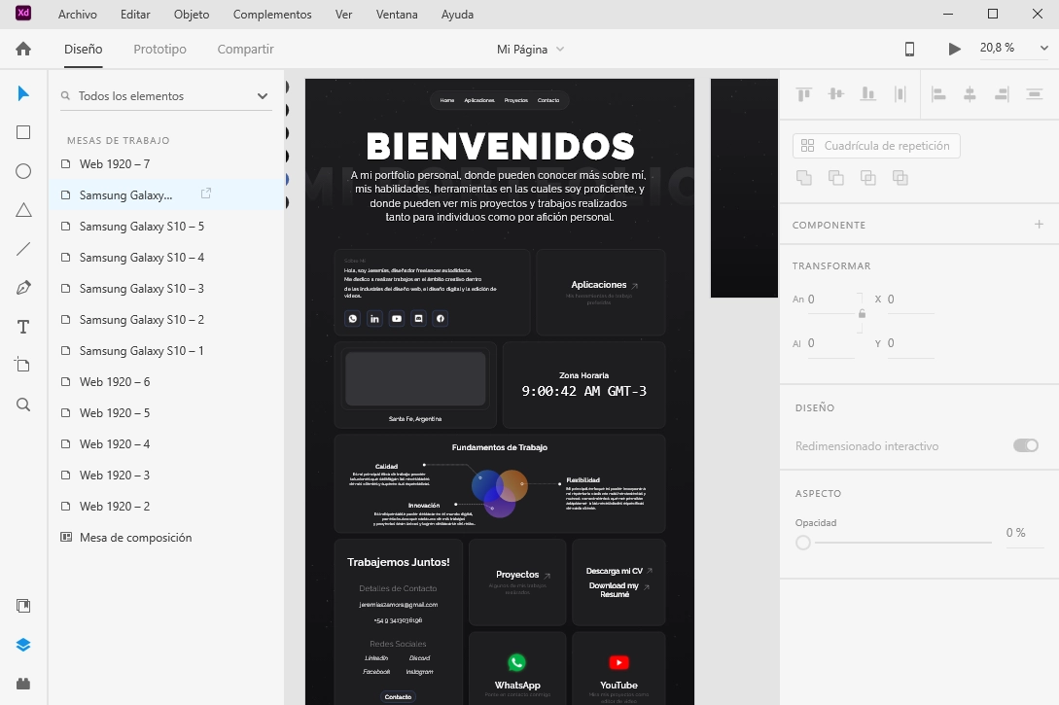The image size is (1059, 705).
Task: Open the Complementos menu
Action: pyautogui.click(x=272, y=15)
